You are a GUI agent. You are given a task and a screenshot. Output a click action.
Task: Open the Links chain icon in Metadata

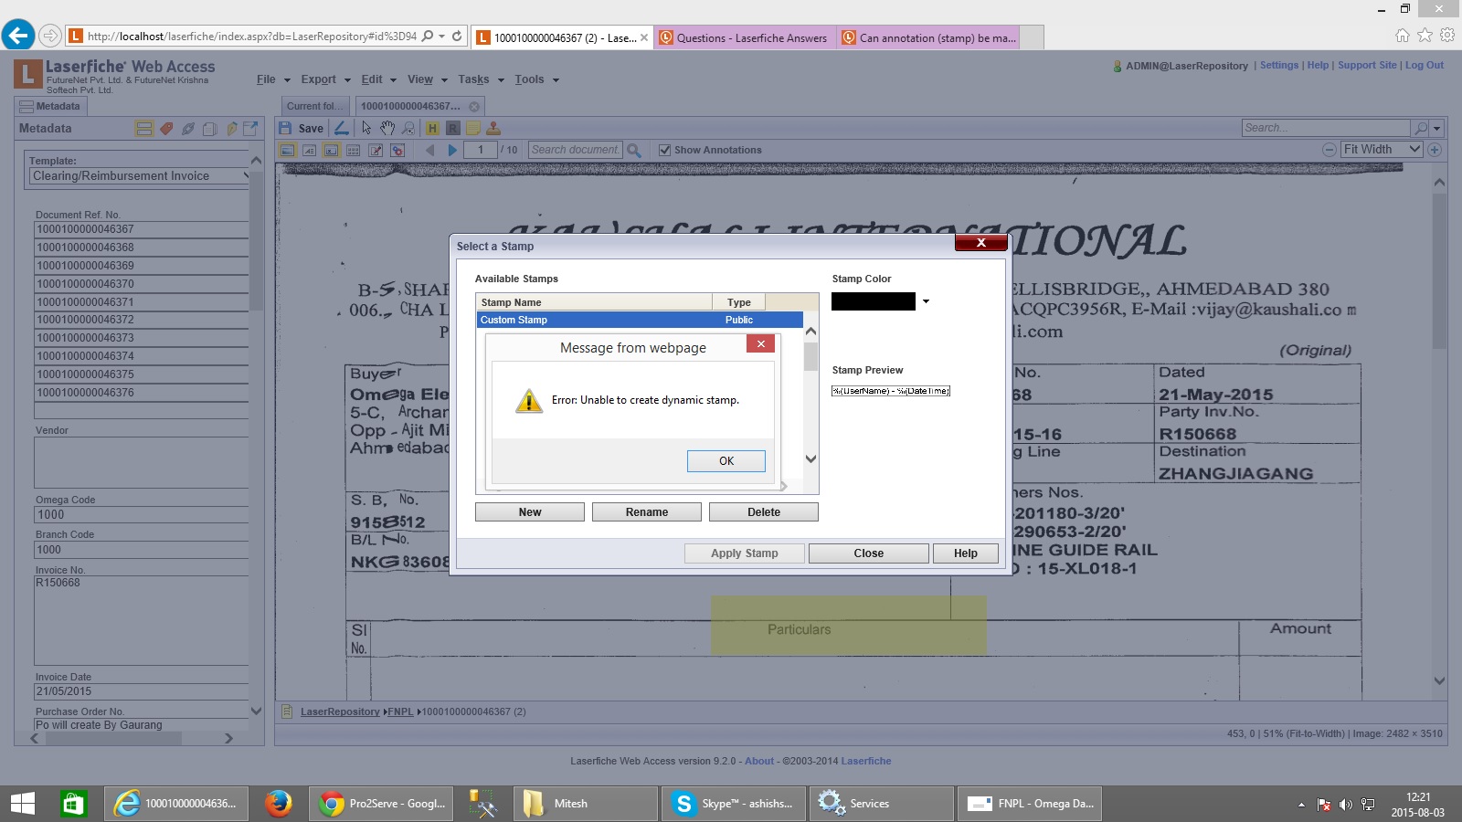coord(188,129)
